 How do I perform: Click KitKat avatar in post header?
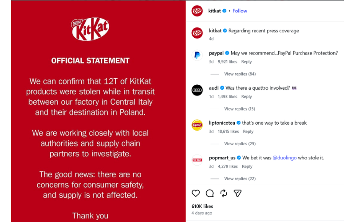[197, 11]
